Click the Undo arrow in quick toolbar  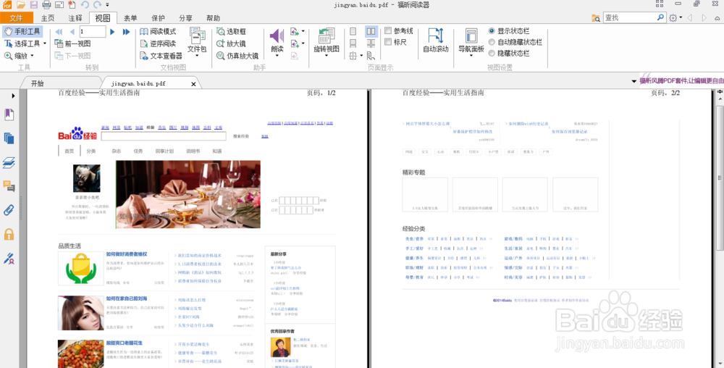[85, 4]
